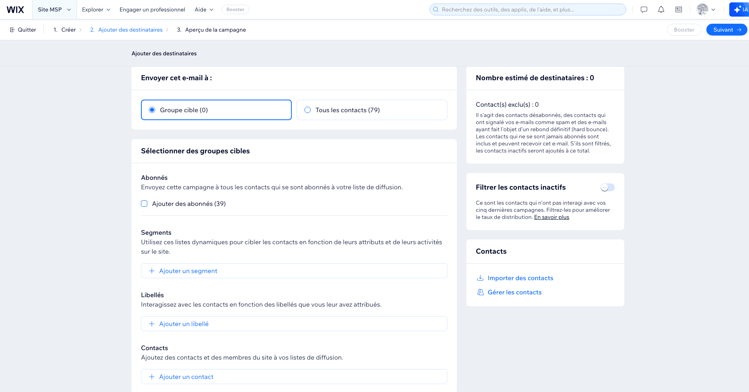Click the import contacts download icon
This screenshot has width=749, height=392.
click(x=480, y=278)
